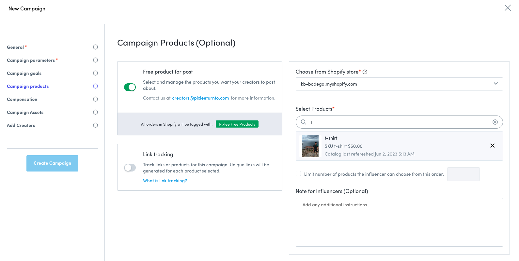Click the circle indicator next to Compensation
Image resolution: width=519 pixels, height=261 pixels.
point(95,99)
